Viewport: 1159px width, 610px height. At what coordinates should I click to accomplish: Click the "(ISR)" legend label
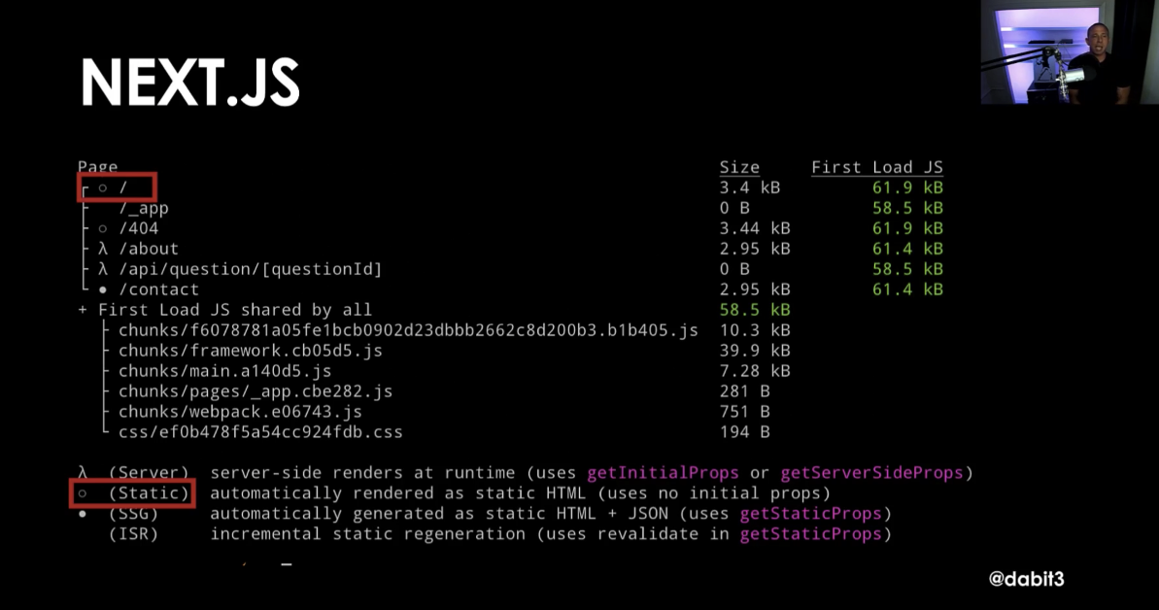[133, 534]
